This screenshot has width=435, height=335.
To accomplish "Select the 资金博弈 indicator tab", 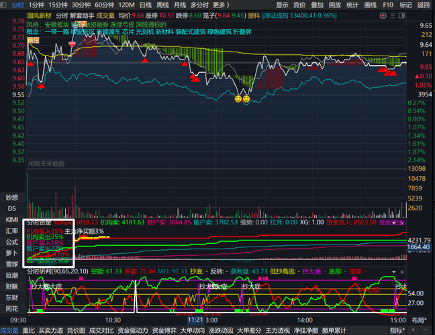I will (164, 330).
